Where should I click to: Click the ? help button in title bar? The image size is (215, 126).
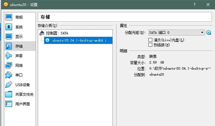(194, 4)
